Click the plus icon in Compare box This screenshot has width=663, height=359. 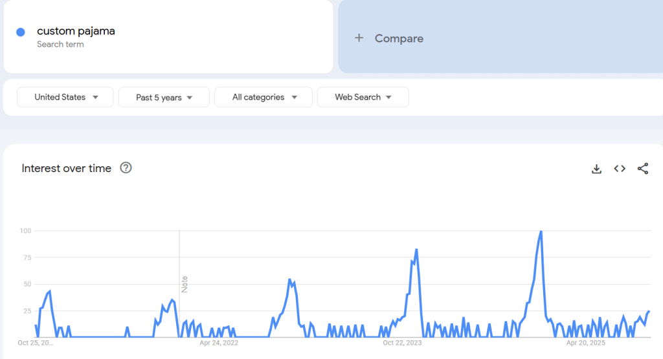(359, 38)
